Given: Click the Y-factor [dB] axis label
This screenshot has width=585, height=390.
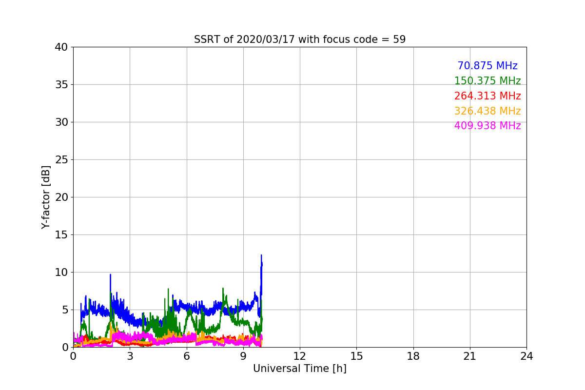Looking at the screenshot, I should [46, 197].
